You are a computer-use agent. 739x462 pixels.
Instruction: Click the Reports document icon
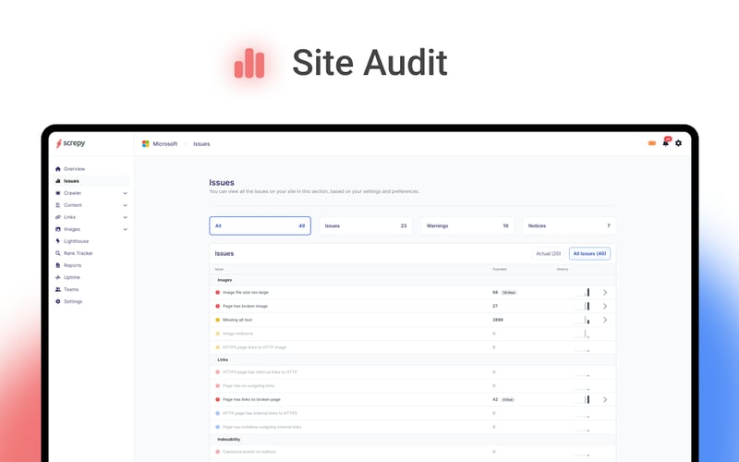(58, 265)
